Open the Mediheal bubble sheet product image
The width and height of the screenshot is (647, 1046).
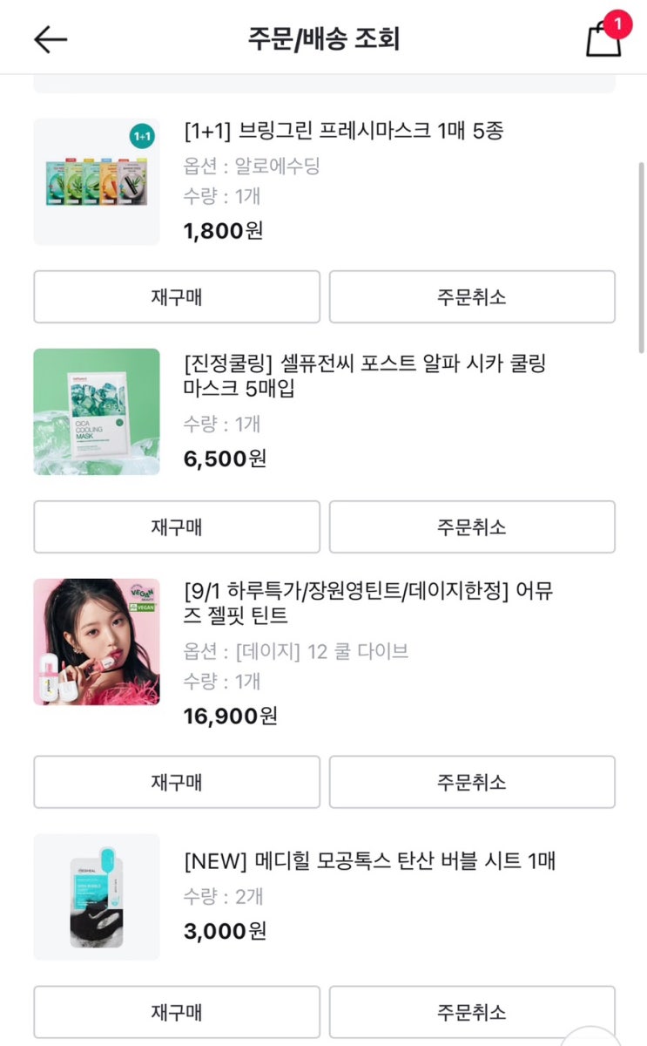[x=97, y=897]
